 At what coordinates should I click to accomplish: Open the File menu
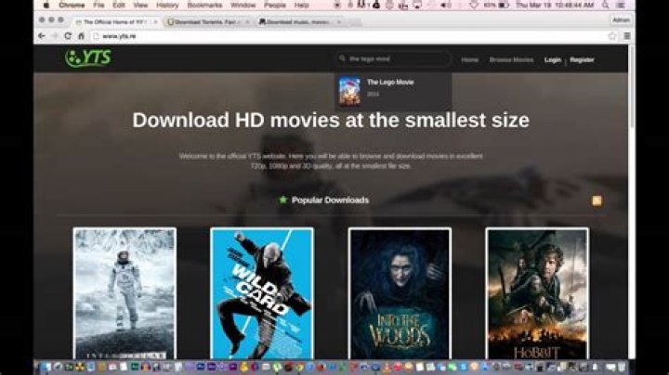[x=99, y=6]
